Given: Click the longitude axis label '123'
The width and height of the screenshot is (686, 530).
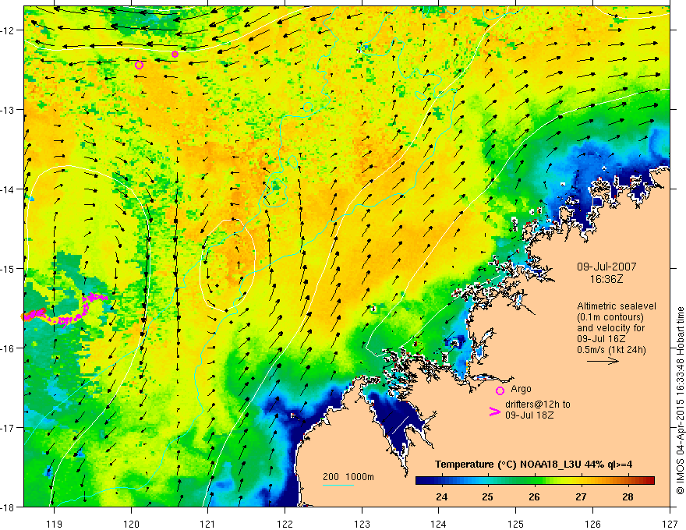Looking at the screenshot, I should tap(362, 524).
